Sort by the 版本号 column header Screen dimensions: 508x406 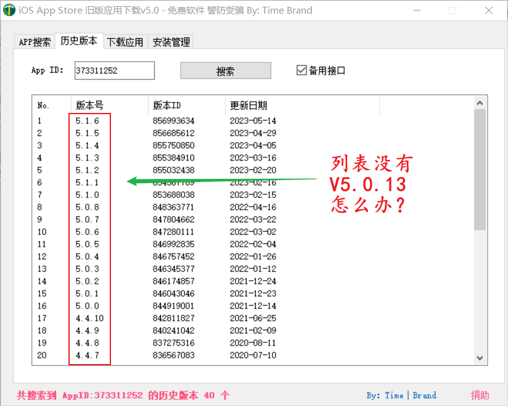[x=110, y=106]
